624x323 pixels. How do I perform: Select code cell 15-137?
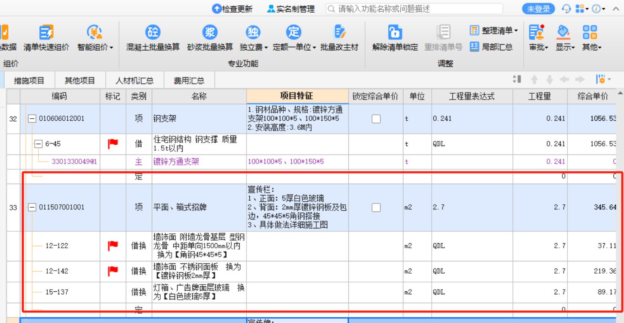click(57, 292)
